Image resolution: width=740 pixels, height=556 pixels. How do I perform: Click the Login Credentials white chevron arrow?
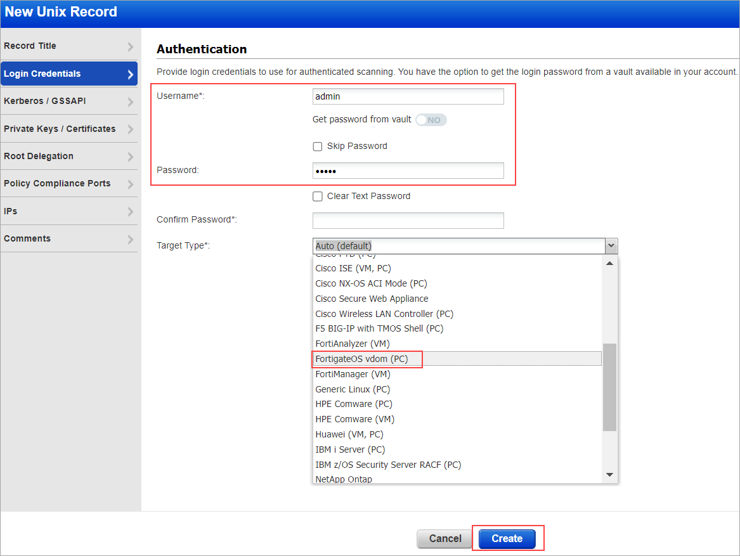131,74
